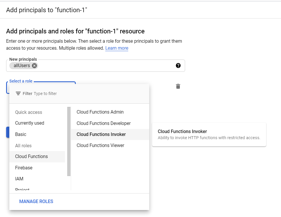Click the help question mark icon

(178, 66)
